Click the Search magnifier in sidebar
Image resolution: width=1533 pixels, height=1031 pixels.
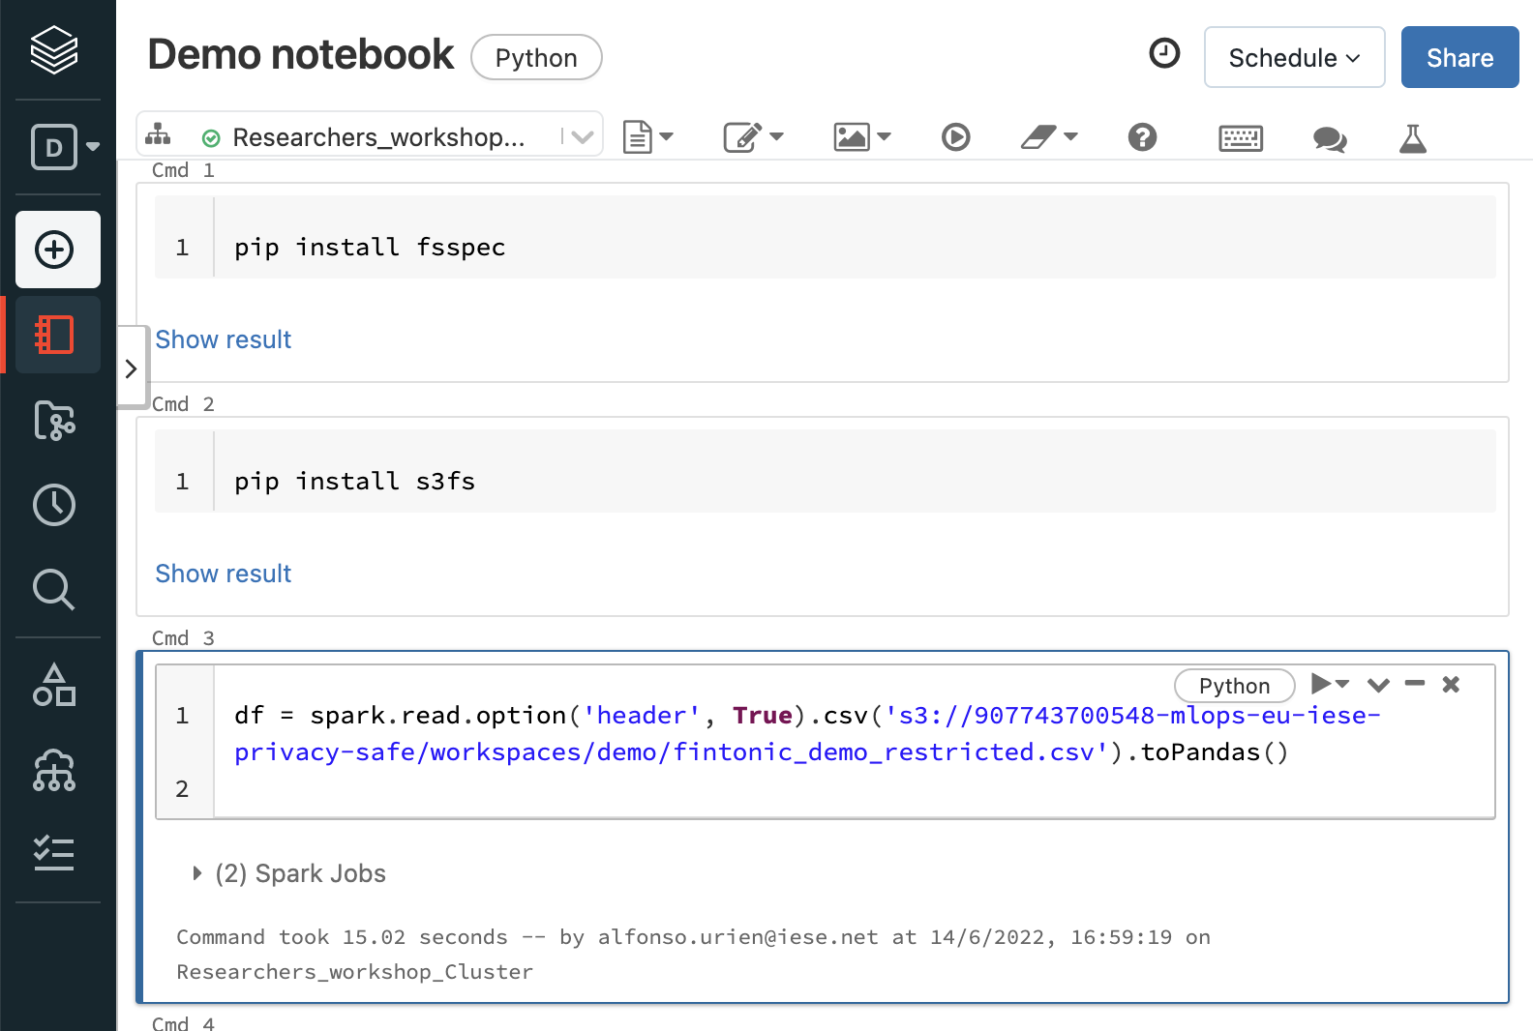pos(54,589)
